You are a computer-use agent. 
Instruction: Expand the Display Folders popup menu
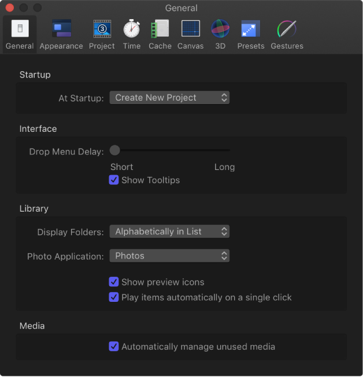(x=169, y=231)
